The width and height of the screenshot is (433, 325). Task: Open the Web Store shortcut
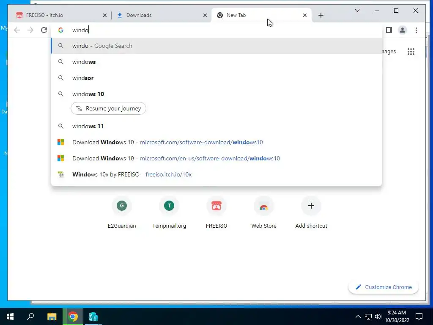[x=264, y=213]
